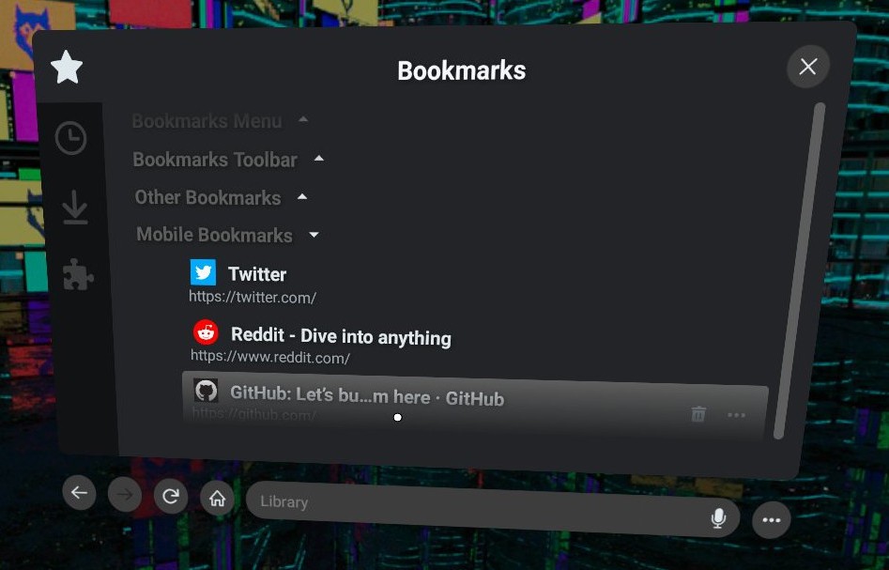Open the browser three-dots menu
This screenshot has width=889, height=570.
pyautogui.click(x=772, y=520)
